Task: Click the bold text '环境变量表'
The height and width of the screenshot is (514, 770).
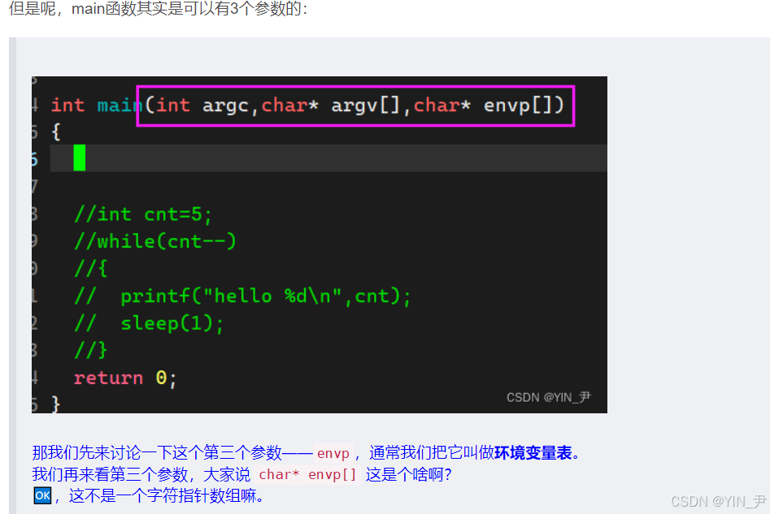Action: 533,452
